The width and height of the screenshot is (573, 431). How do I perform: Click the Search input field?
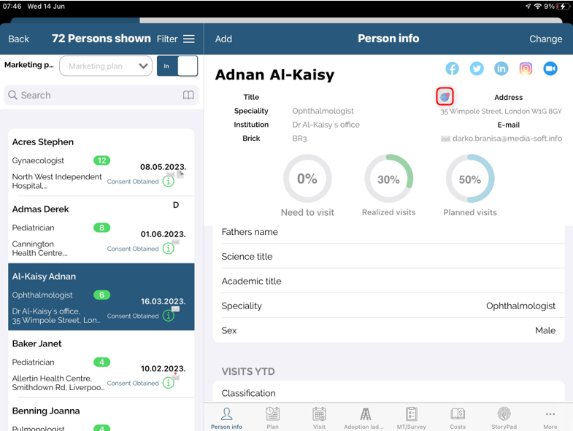pos(91,96)
